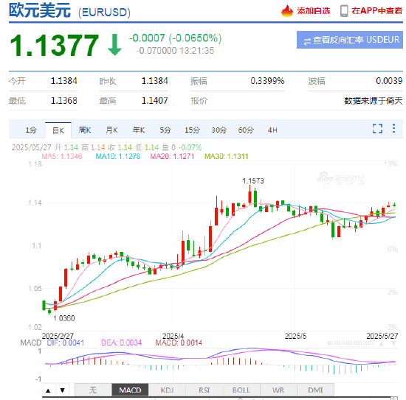Click the 波幅 value 0.0039
The width and height of the screenshot is (406, 400).
pyautogui.click(x=389, y=81)
